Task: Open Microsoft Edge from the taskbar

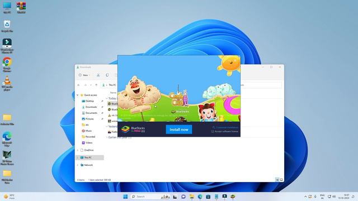Action: (x=200, y=197)
